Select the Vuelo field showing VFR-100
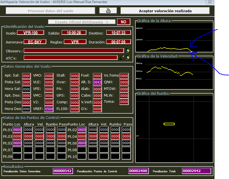 [x=31, y=33]
